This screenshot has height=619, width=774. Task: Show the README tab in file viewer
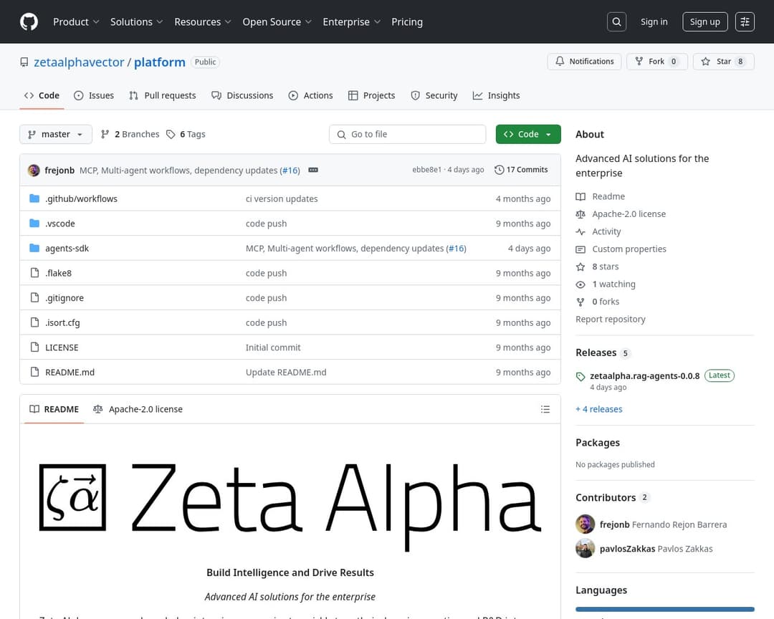point(54,409)
